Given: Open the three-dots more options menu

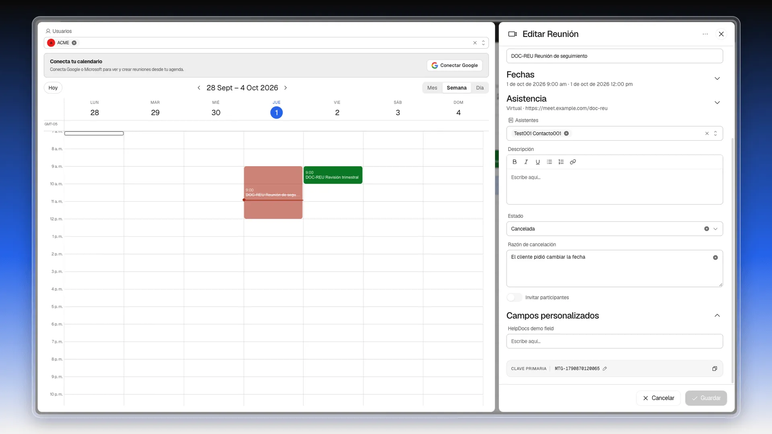Looking at the screenshot, I should pos(705,34).
